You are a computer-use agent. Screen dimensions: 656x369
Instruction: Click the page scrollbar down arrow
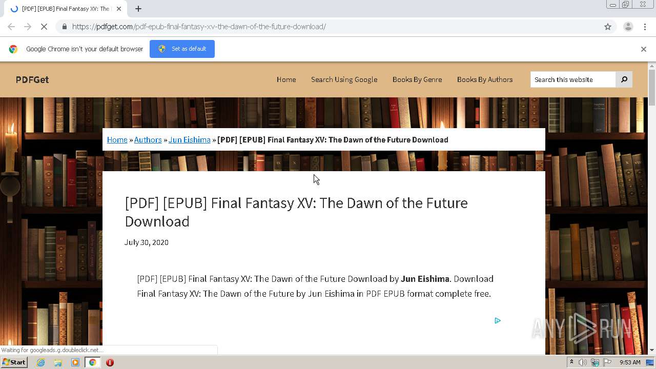point(652,350)
